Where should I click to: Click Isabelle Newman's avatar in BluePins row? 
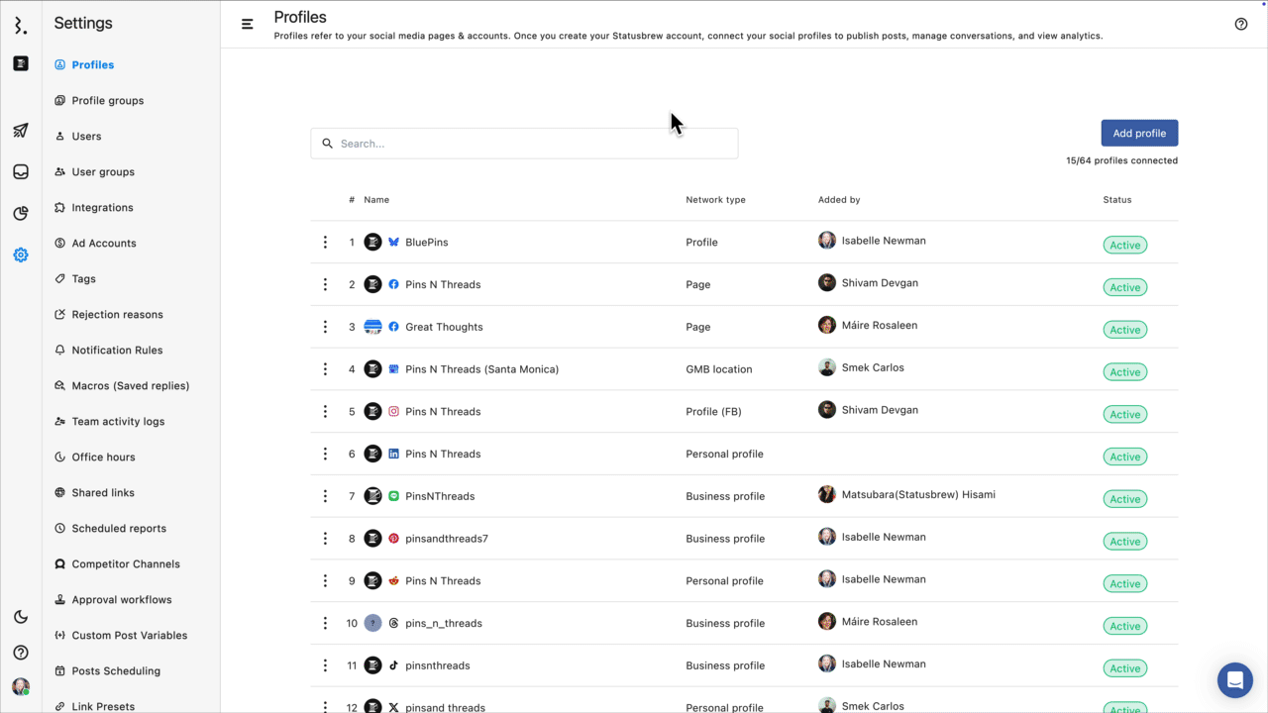(827, 241)
